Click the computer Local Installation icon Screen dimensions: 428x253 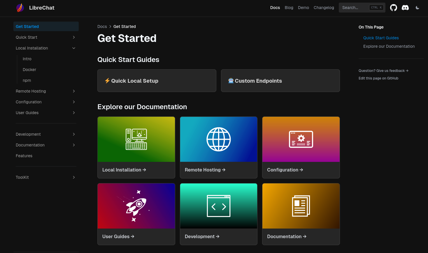136,139
